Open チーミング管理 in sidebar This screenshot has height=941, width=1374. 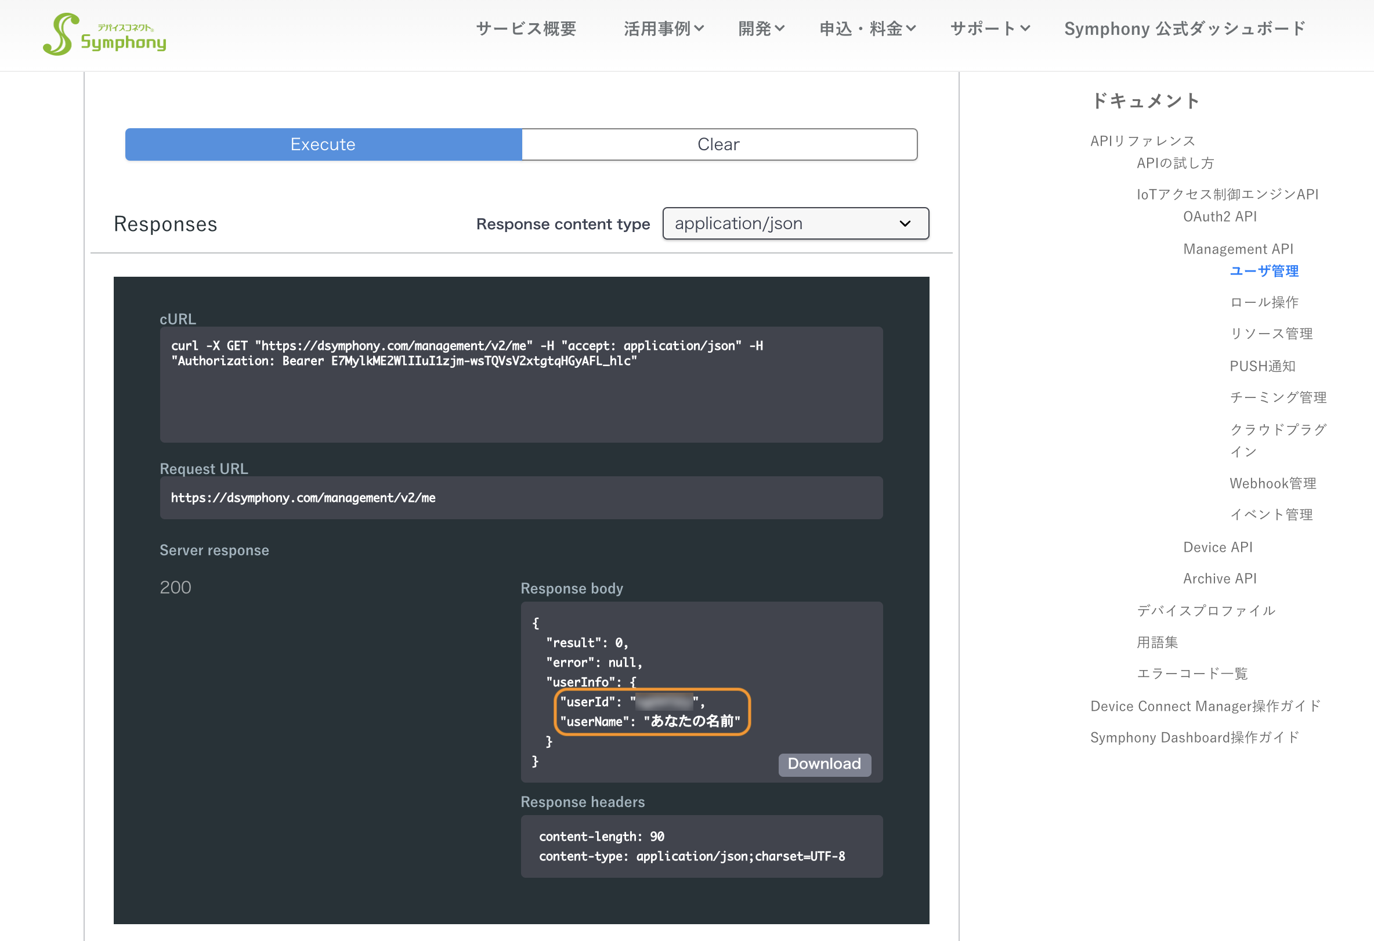pos(1278,397)
